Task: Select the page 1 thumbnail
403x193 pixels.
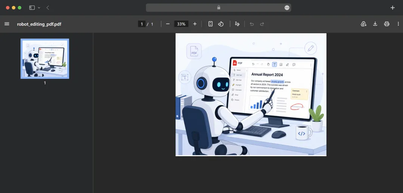Action: [45, 59]
